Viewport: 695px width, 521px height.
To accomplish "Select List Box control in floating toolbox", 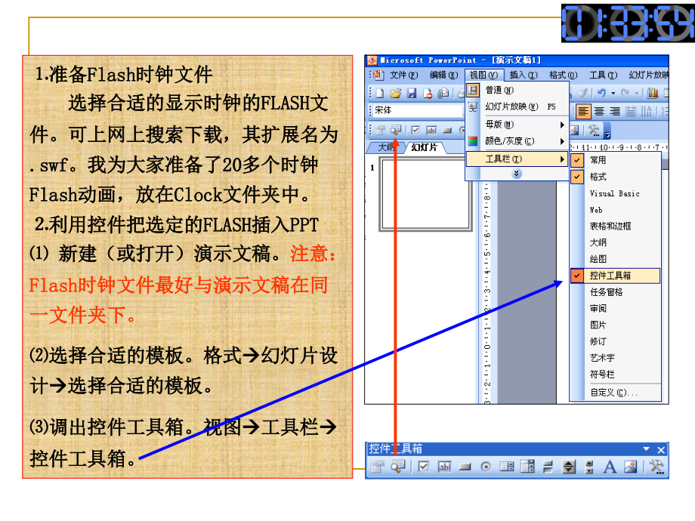I will (x=506, y=467).
